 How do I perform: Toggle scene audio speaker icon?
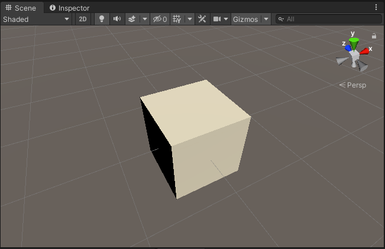[x=117, y=19]
